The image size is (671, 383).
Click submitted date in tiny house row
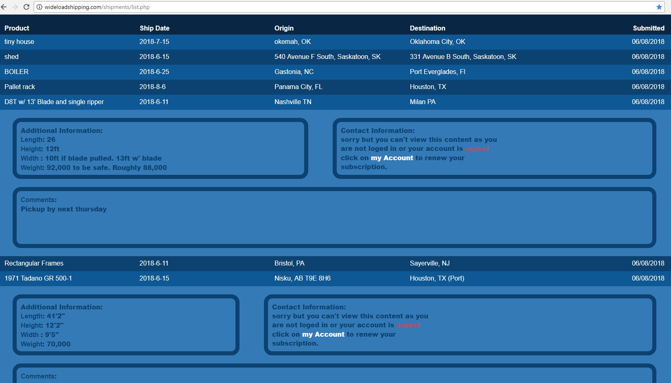pyautogui.click(x=648, y=42)
